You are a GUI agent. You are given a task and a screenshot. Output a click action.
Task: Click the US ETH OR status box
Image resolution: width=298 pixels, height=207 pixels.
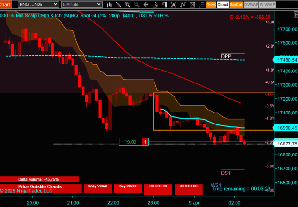(158, 189)
